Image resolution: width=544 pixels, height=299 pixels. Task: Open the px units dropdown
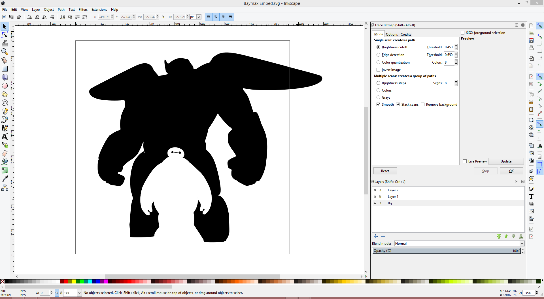[x=195, y=17]
